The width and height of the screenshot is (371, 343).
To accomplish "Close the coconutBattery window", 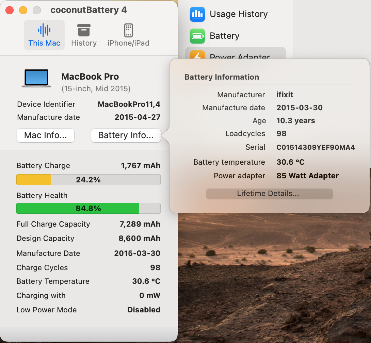I will (10, 10).
